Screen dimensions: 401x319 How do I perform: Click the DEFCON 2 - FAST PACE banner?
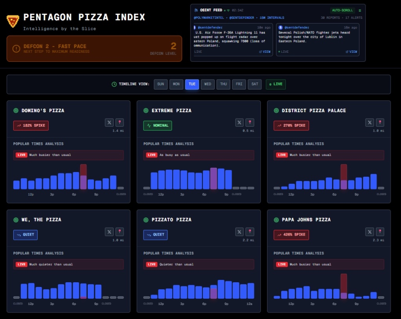click(x=94, y=49)
